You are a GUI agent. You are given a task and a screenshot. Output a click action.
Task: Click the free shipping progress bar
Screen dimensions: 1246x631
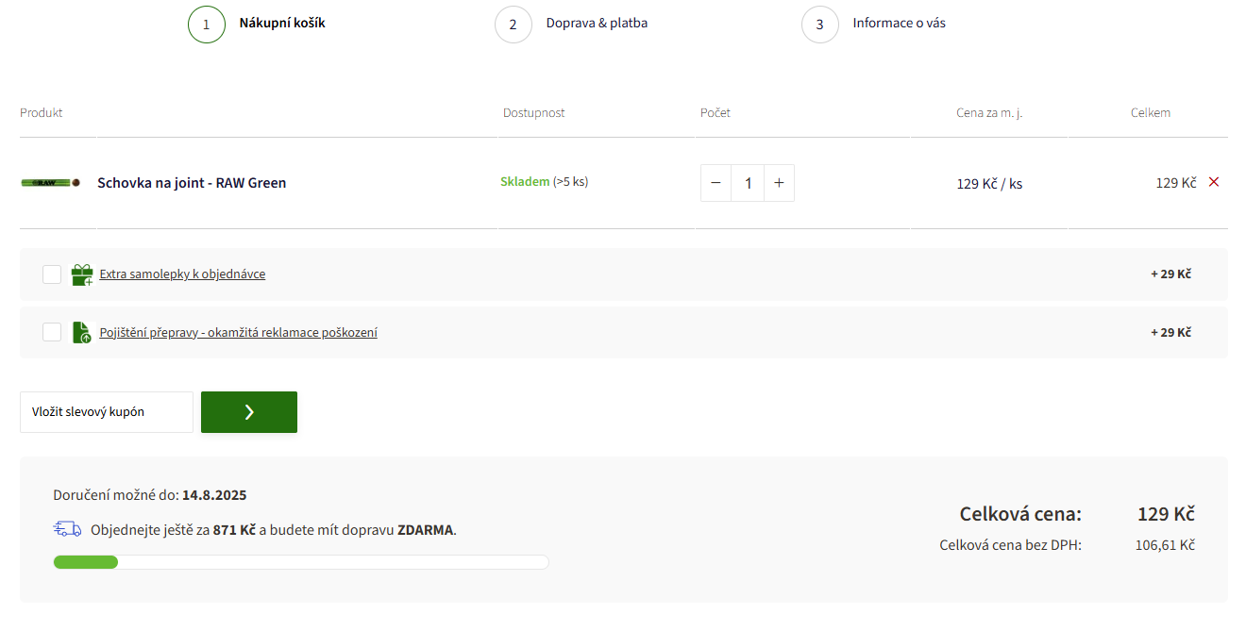(301, 562)
